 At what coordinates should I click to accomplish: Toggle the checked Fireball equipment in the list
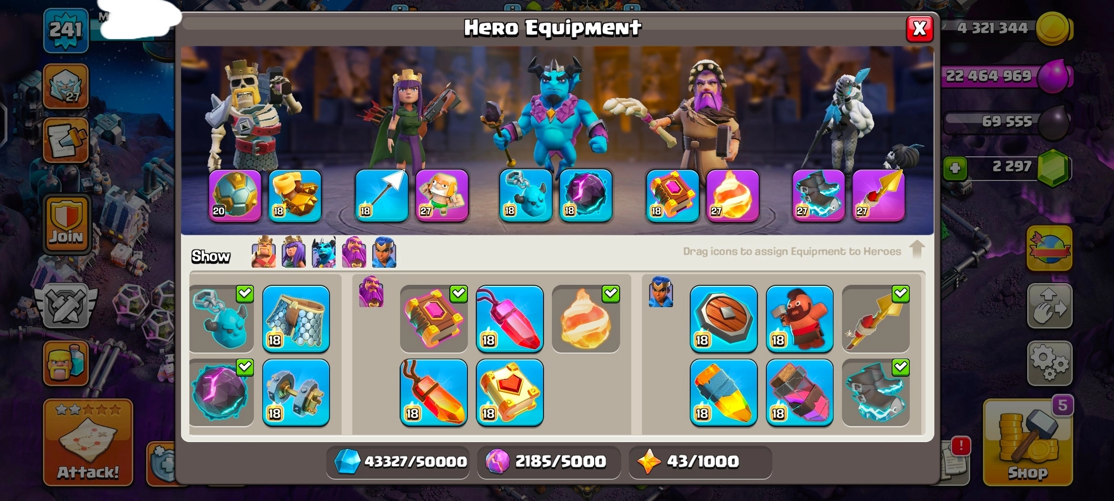[586, 319]
